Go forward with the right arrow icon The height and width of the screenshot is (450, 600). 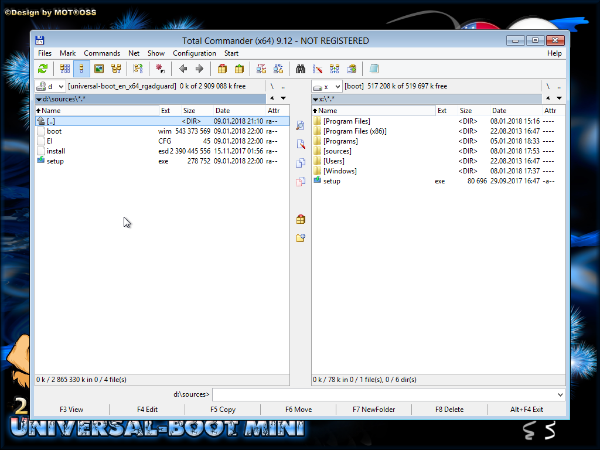(199, 69)
